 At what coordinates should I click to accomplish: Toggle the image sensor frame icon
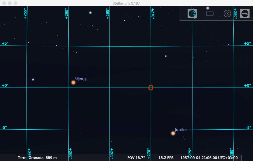(210, 14)
